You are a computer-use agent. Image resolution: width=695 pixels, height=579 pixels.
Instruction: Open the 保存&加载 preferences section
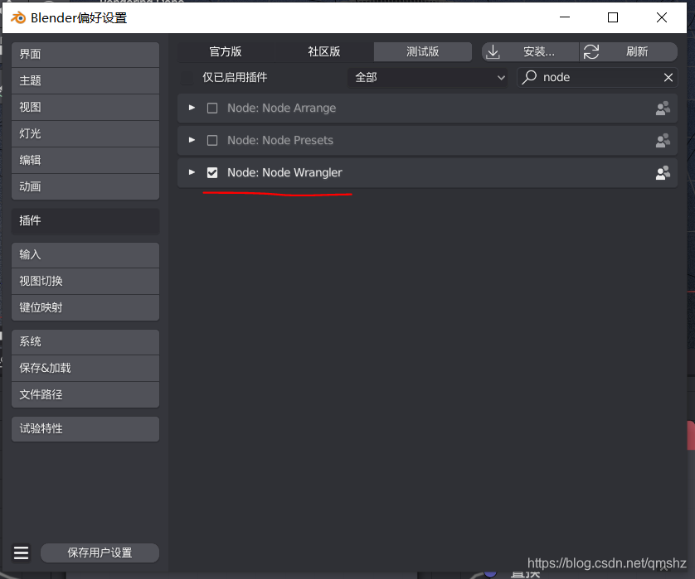point(85,369)
